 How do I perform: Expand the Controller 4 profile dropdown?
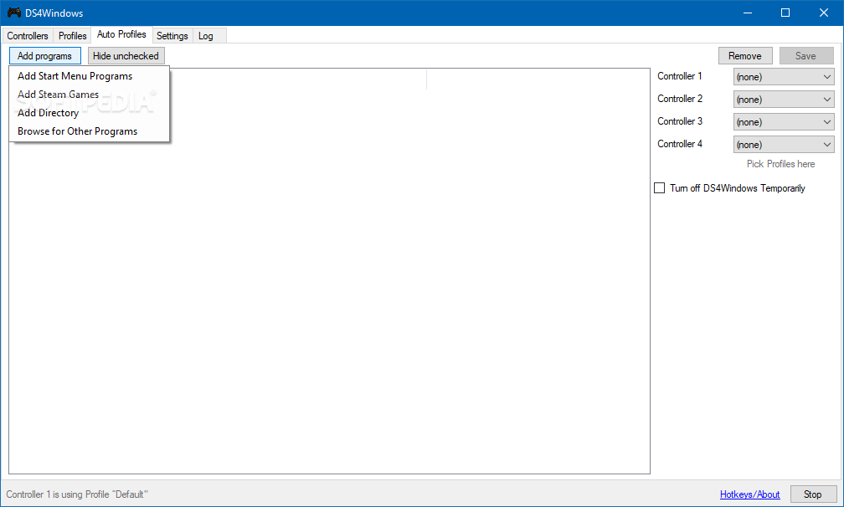[784, 145]
